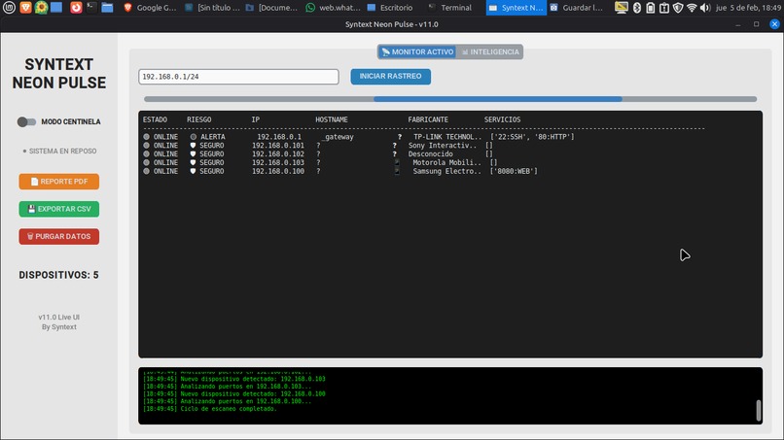The width and height of the screenshot is (784, 440).
Task: Open the Wi-Fi network tray icon
Action: pos(692,8)
